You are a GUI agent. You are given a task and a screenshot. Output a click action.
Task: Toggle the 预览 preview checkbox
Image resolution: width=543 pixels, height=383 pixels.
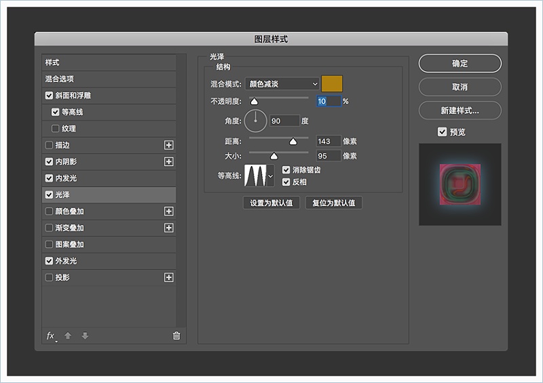click(x=443, y=132)
